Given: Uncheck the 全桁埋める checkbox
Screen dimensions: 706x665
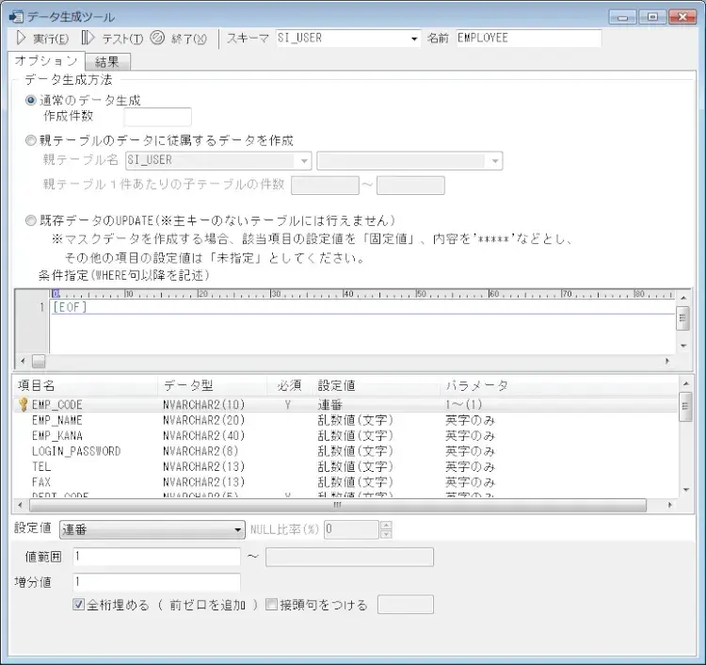Looking at the screenshot, I should click(79, 606).
